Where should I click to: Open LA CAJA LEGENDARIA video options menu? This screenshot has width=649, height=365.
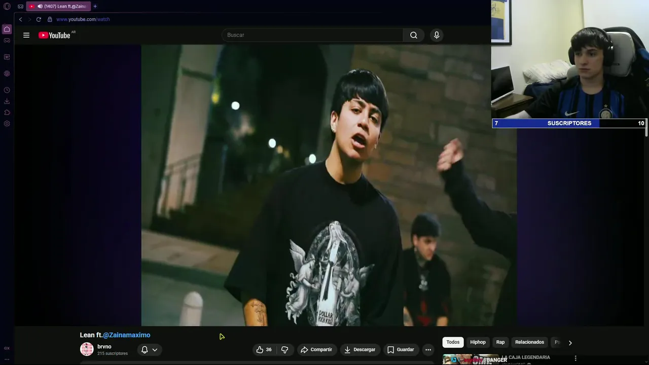pyautogui.click(x=575, y=358)
